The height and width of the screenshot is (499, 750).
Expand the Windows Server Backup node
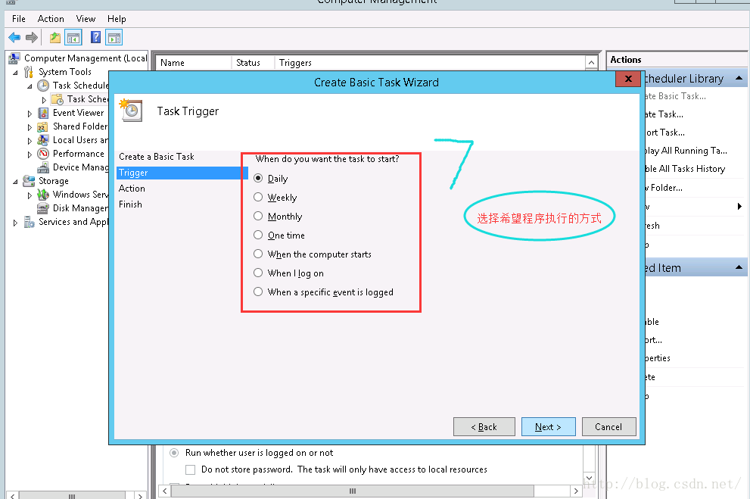pos(30,195)
